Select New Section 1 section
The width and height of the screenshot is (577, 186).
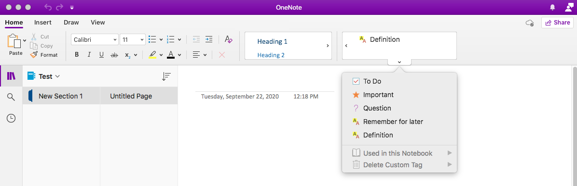pos(61,96)
